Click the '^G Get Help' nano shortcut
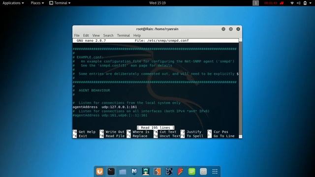This screenshot has height=177, width=315. pos(84,132)
